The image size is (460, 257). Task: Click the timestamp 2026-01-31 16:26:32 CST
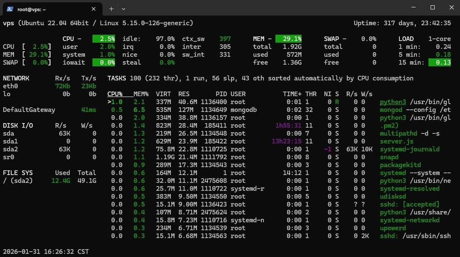(x=46, y=252)
